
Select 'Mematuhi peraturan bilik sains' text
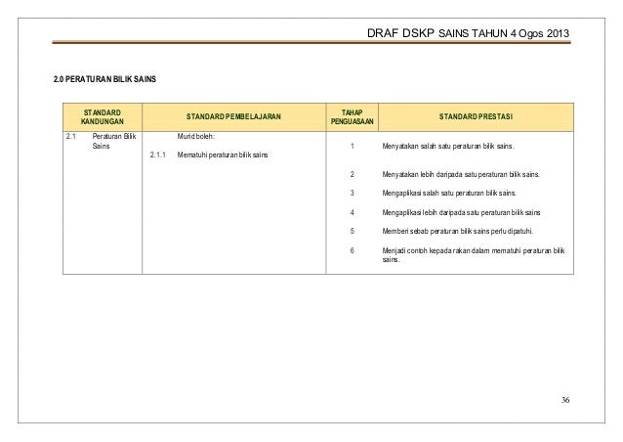coord(223,155)
